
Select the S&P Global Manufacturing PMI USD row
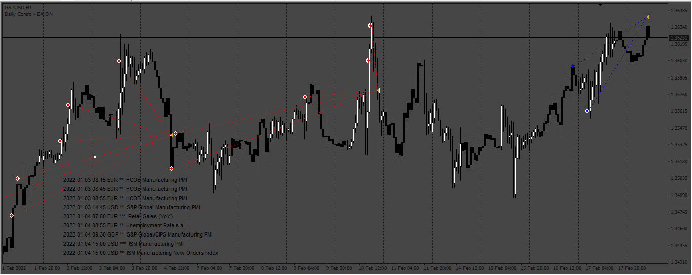click(x=131, y=207)
